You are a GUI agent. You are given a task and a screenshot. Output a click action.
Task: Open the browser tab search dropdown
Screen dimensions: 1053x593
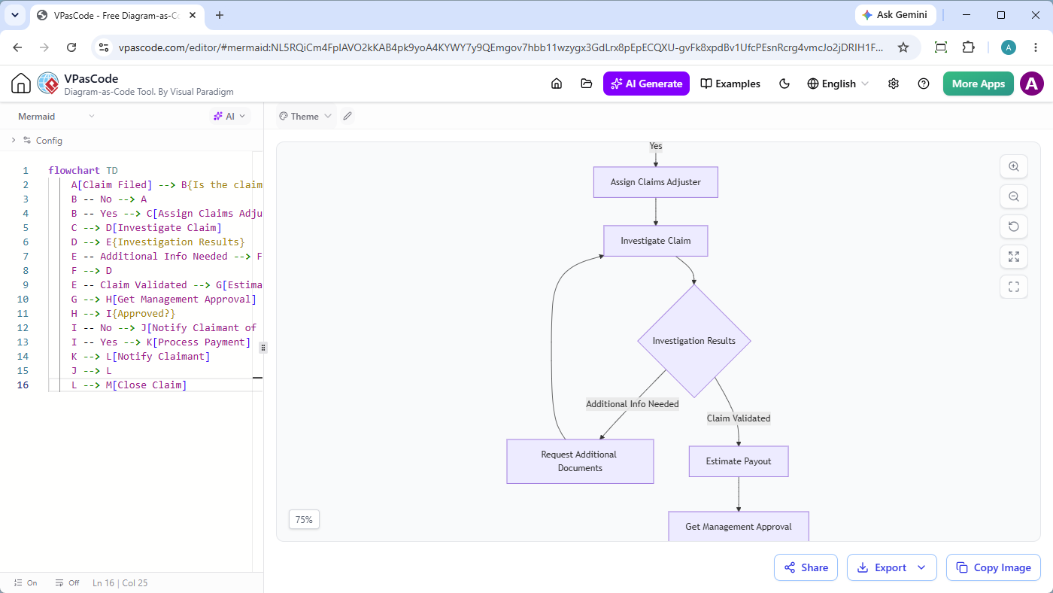click(x=15, y=15)
